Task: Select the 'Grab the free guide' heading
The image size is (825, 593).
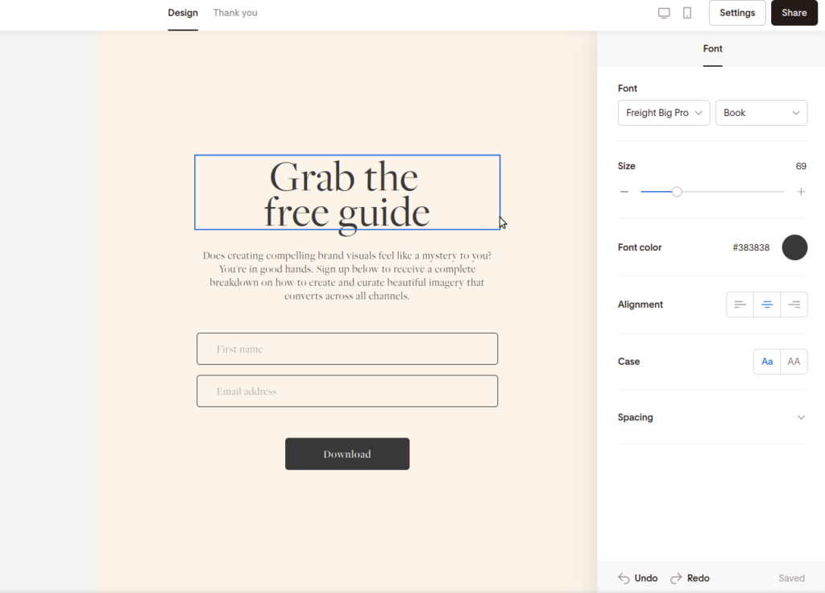Action: pos(347,193)
